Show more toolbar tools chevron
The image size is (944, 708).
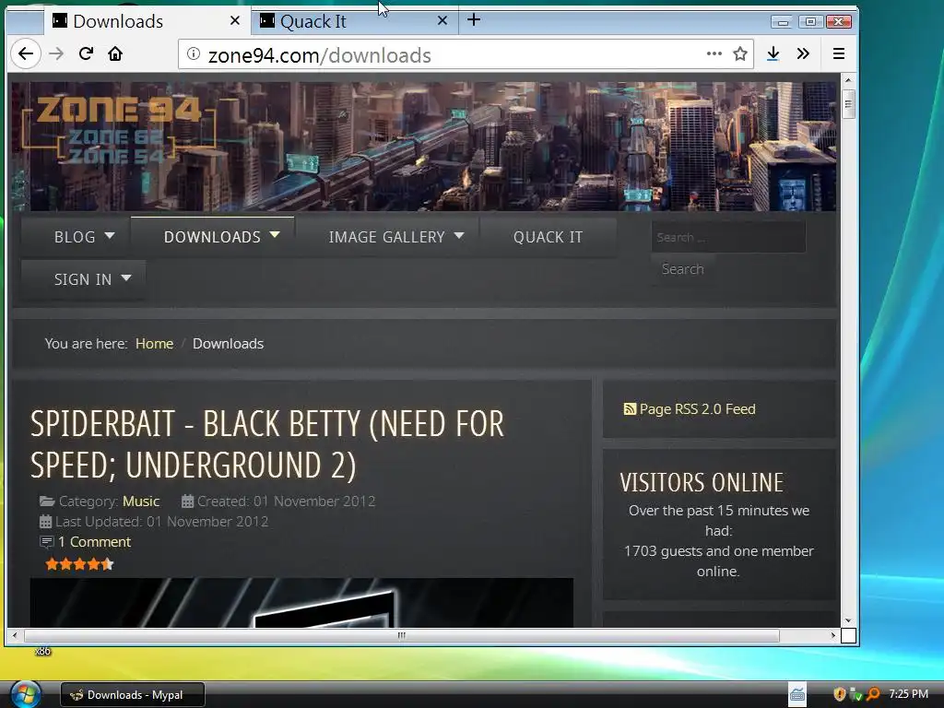[803, 54]
